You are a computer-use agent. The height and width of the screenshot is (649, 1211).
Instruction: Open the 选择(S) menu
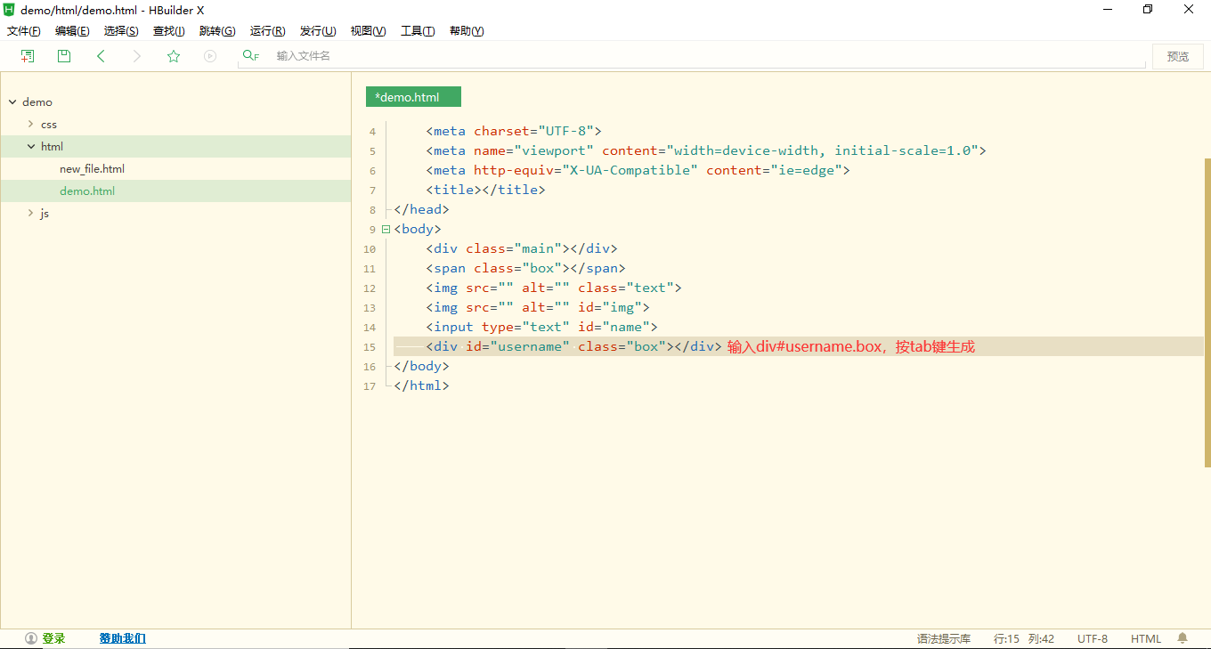(x=121, y=31)
